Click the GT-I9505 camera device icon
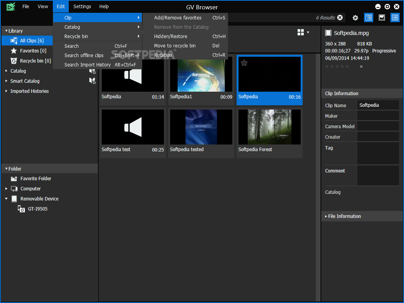This screenshot has width=404, height=303. click(21, 209)
